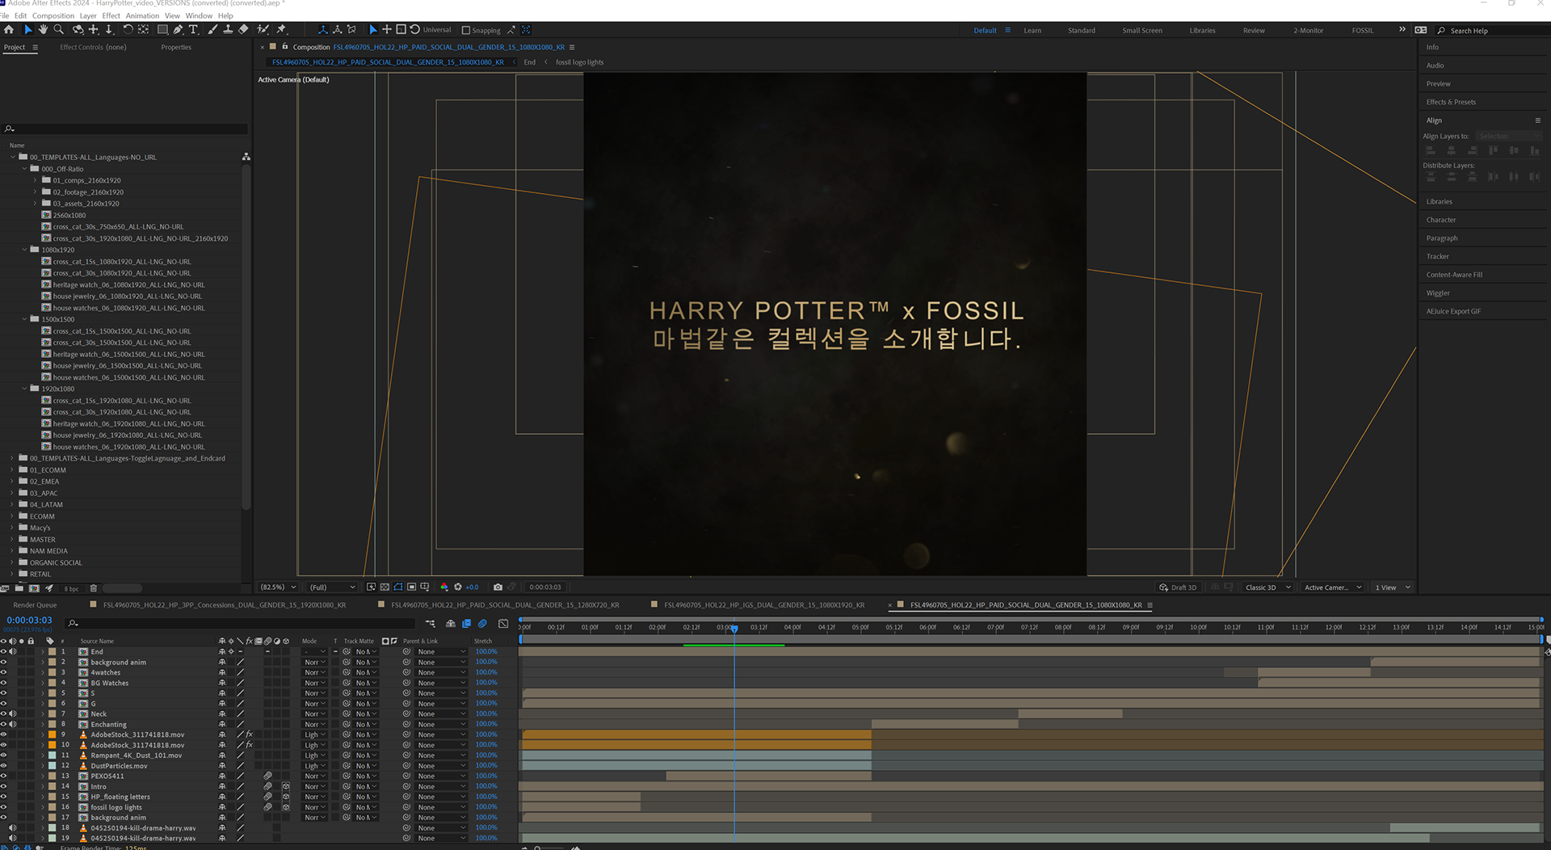Viewport: 1551px width, 850px height.
Task: Select the Orbit camera tool
Action: pos(78,30)
